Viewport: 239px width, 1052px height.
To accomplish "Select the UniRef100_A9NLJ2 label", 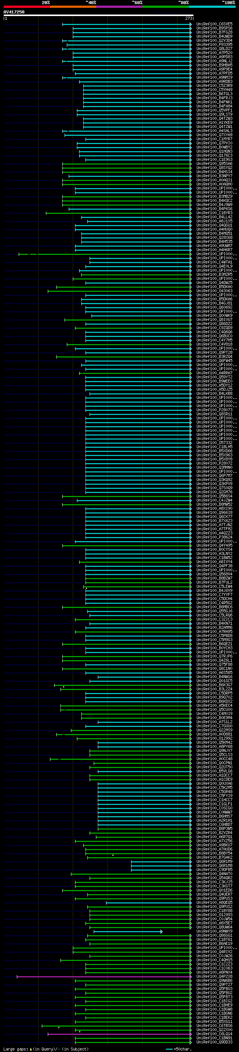I will (x=214, y=61).
